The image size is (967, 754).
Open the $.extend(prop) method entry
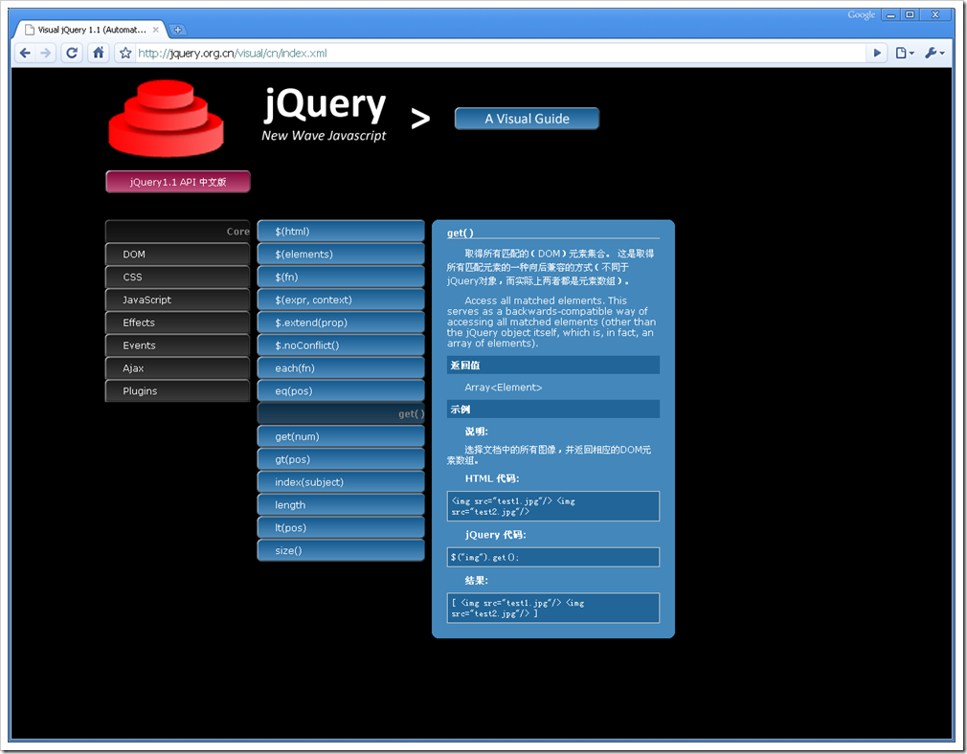coord(341,322)
